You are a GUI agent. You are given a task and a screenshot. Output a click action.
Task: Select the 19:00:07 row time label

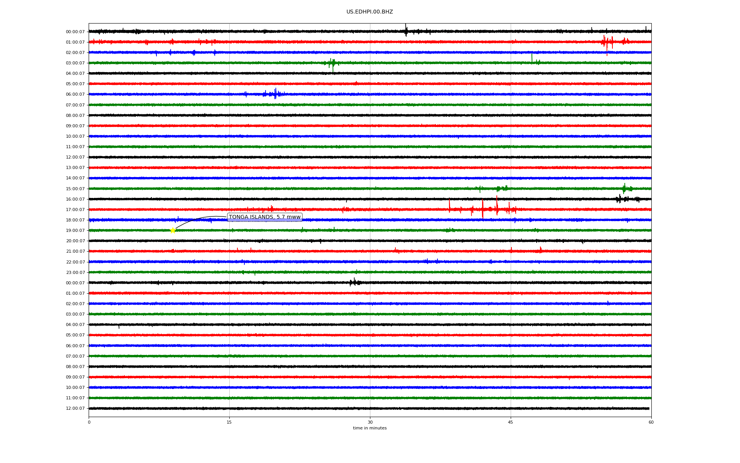[x=75, y=231]
